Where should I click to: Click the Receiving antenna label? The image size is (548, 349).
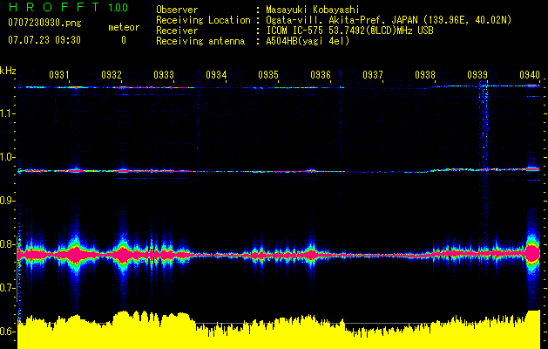click(x=200, y=41)
